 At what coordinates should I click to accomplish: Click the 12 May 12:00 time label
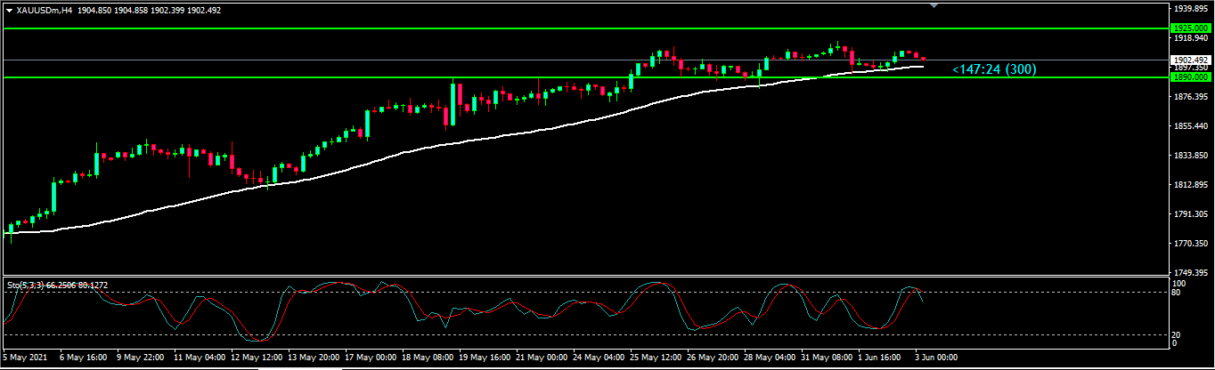pos(258,357)
